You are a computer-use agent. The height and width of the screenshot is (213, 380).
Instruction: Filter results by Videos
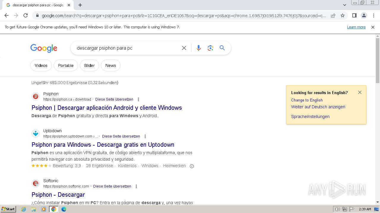[41, 65]
